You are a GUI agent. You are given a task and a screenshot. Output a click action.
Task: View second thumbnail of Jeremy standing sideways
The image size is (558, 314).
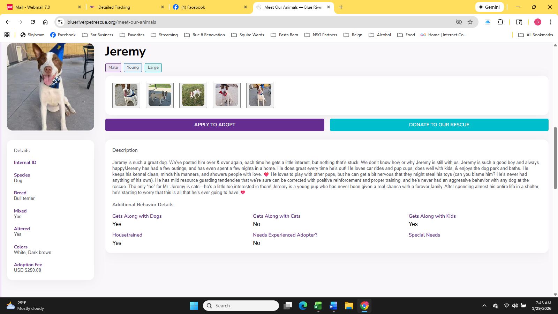160,95
